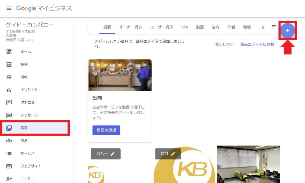Select the インサイト bar chart icon

pyautogui.click(x=9, y=90)
